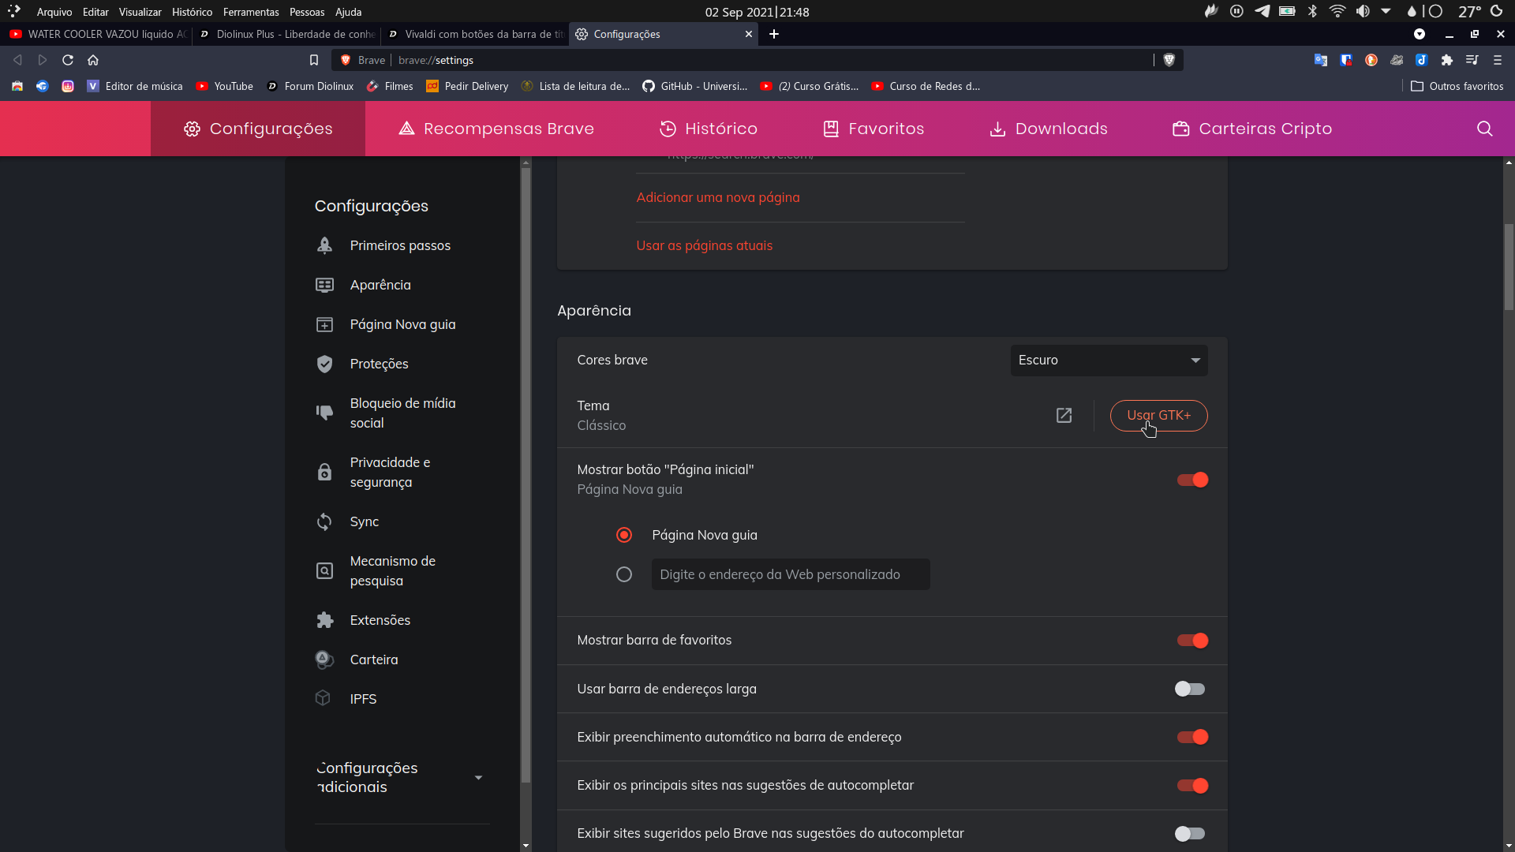Switch to Diolinux Plus tab
Image resolution: width=1515 pixels, height=852 pixels.
point(286,34)
